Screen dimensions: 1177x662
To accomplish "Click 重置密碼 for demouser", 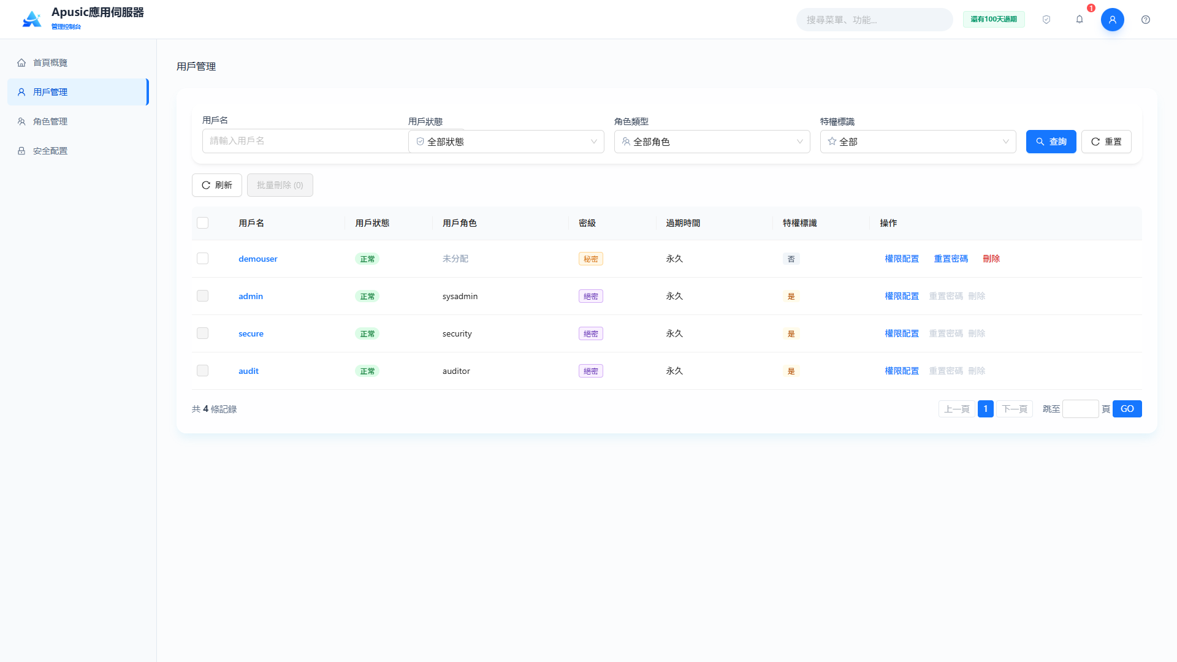I will (951, 259).
